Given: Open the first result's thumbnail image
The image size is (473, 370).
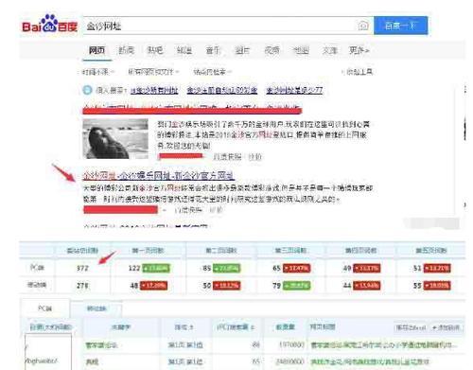Looking at the screenshot, I should point(115,139).
